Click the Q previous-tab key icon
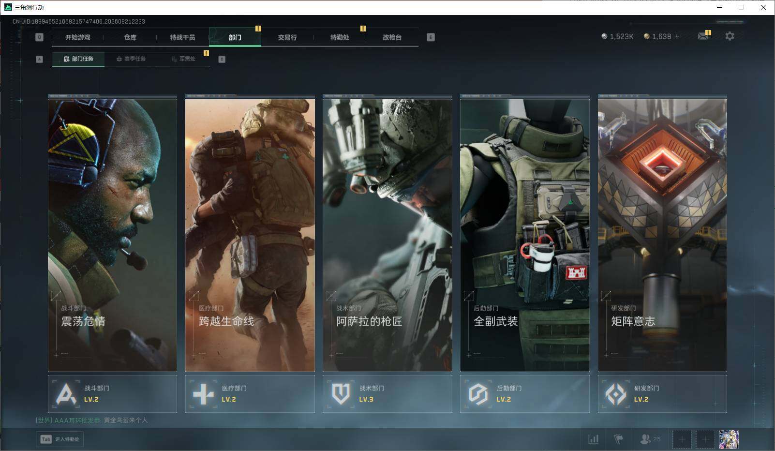The height and width of the screenshot is (451, 775). [x=40, y=37]
